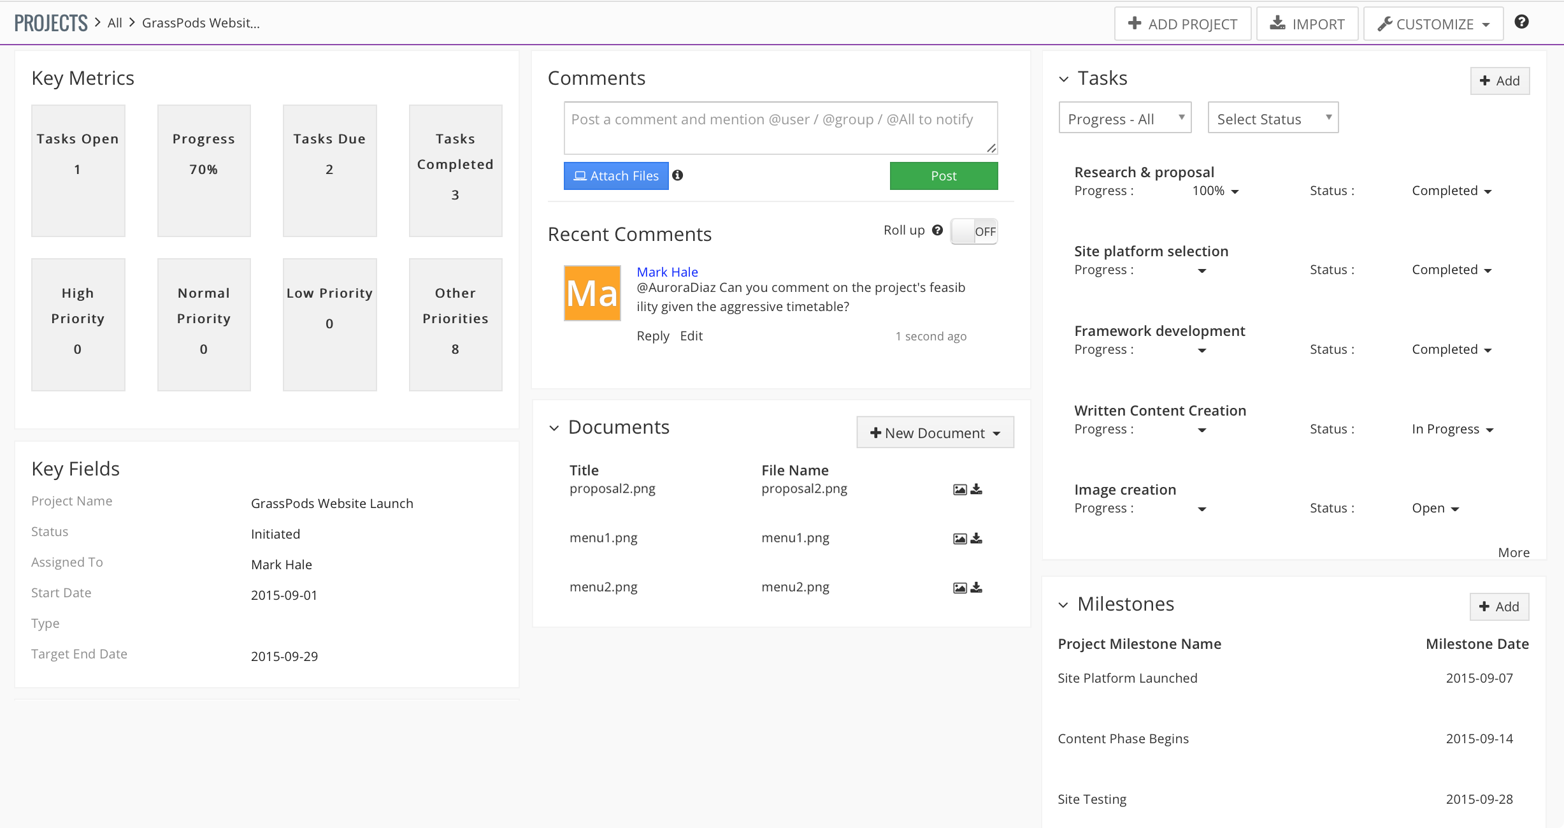
Task: Open the image preview icon for proposal2.png
Action: pos(959,489)
